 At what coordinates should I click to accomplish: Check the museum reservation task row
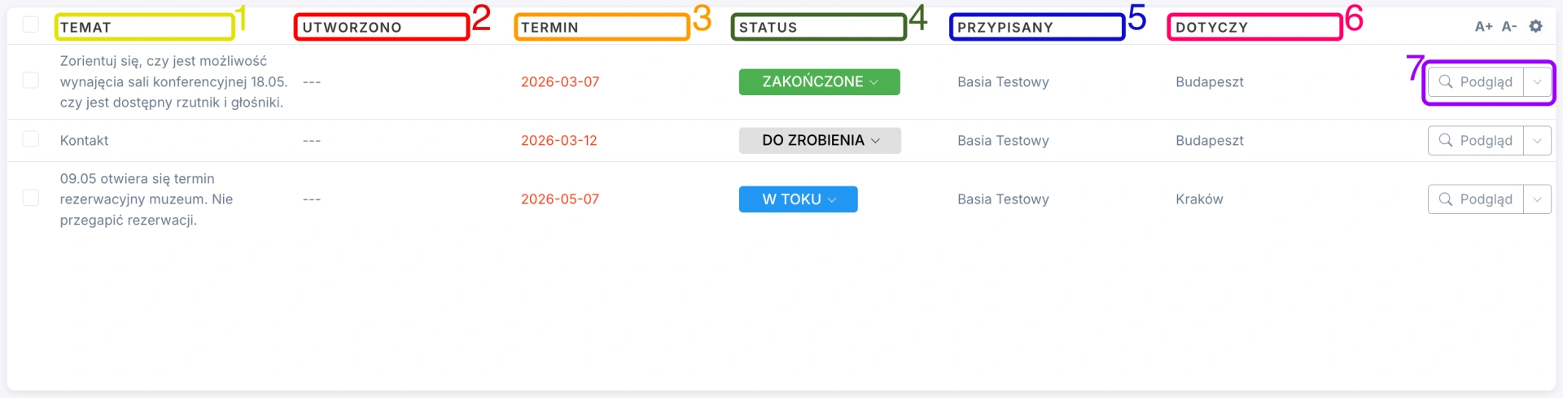tap(31, 198)
